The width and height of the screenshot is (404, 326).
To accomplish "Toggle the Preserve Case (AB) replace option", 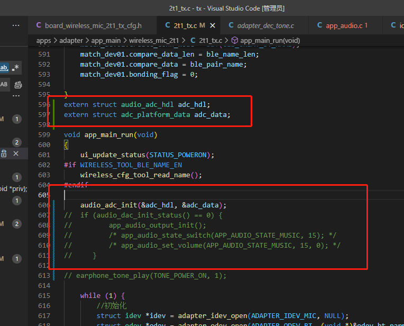I will (x=4, y=84).
